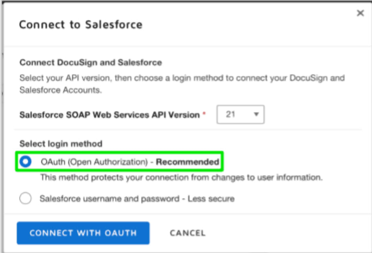Cancel the Salesforce connection dialog
The image size is (372, 253).
click(x=188, y=233)
